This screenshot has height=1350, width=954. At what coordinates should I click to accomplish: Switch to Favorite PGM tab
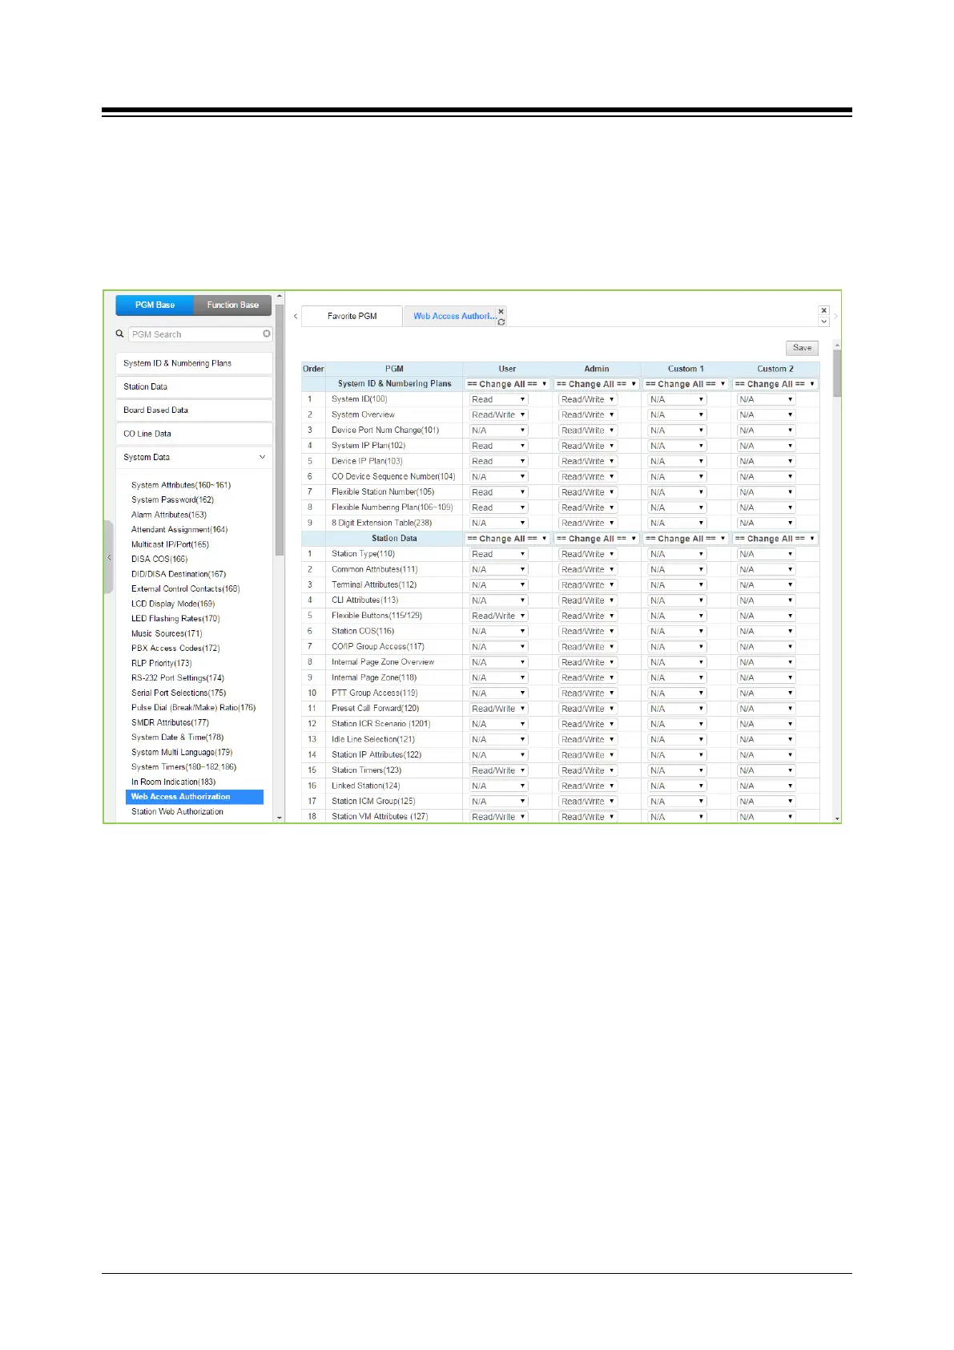pyautogui.click(x=352, y=316)
